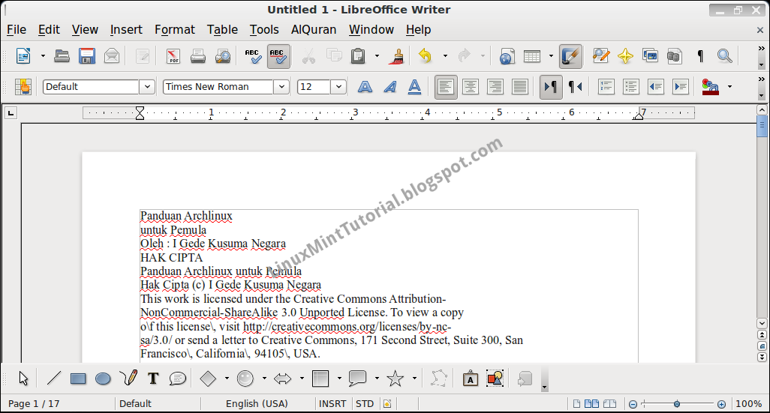770x413 pixels.
Task: Toggle Show Draw Functions button
Action: 570,56
